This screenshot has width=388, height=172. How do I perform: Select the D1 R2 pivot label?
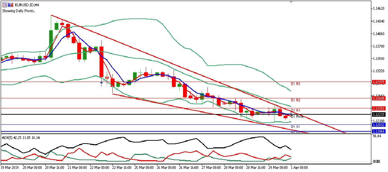click(x=295, y=100)
